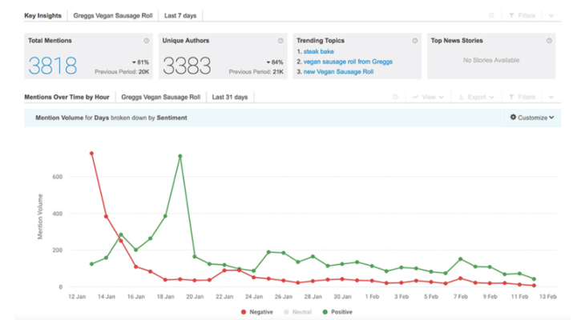Viewport: 585px width, 320px height.
Task: Open the View dropdown
Action: pos(428,97)
